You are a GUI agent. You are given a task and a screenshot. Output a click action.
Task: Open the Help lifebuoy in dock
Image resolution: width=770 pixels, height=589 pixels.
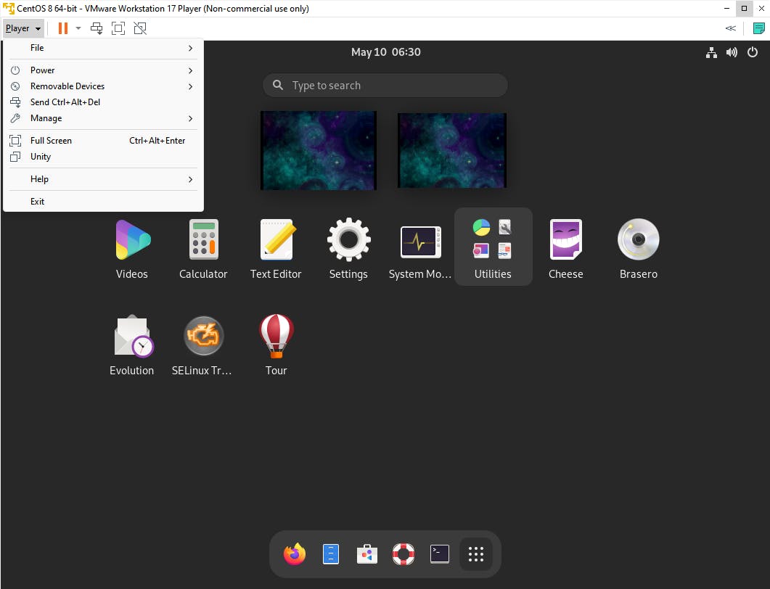404,554
